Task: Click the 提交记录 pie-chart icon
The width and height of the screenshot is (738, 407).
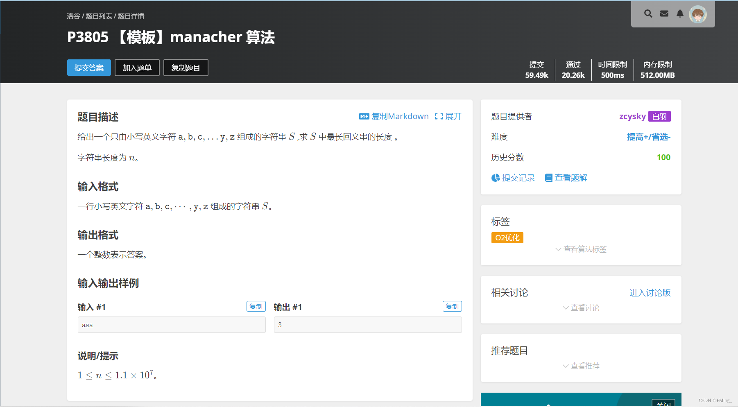Action: (x=496, y=178)
